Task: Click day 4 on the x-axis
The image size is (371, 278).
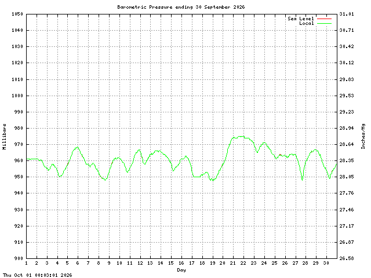Action: coord(57,263)
